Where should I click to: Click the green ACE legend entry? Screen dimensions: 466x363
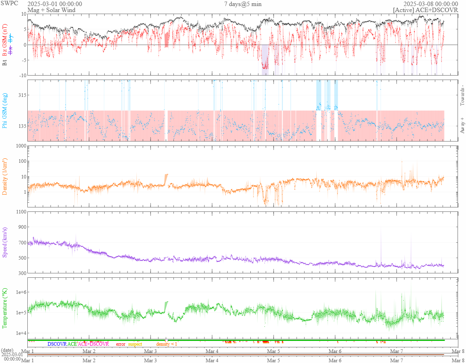[x=72, y=344]
